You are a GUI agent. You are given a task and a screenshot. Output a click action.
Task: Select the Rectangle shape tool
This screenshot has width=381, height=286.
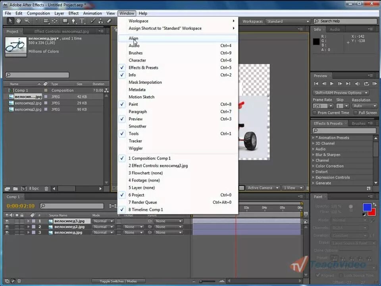(65, 21)
